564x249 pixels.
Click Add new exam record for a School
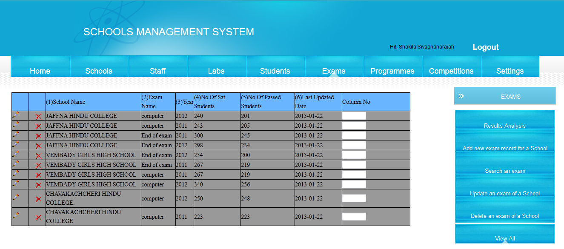(504, 148)
